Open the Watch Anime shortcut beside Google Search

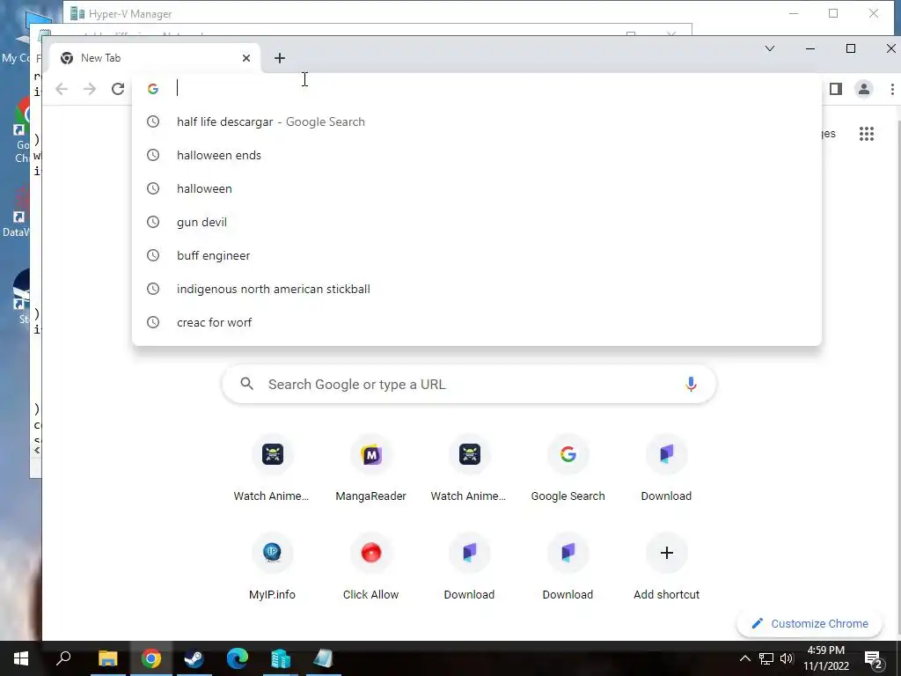[x=470, y=468]
